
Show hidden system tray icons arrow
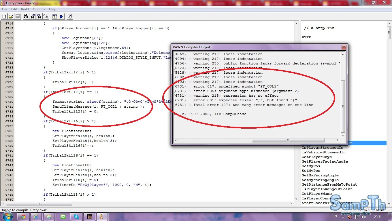pyautogui.click(x=343, y=217)
